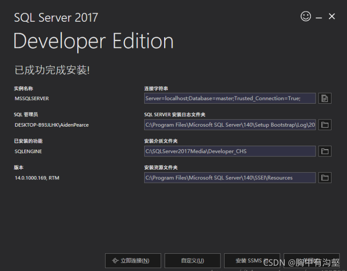
Task: Click the SQL 管理员 label
Action: [26, 115]
